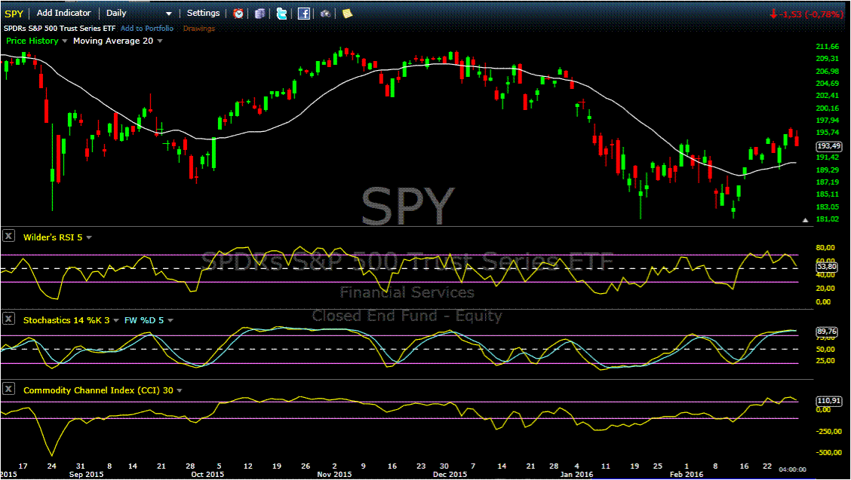Click the Sep 2015 date axis label
Image resolution: width=851 pixels, height=480 pixels.
[x=86, y=474]
